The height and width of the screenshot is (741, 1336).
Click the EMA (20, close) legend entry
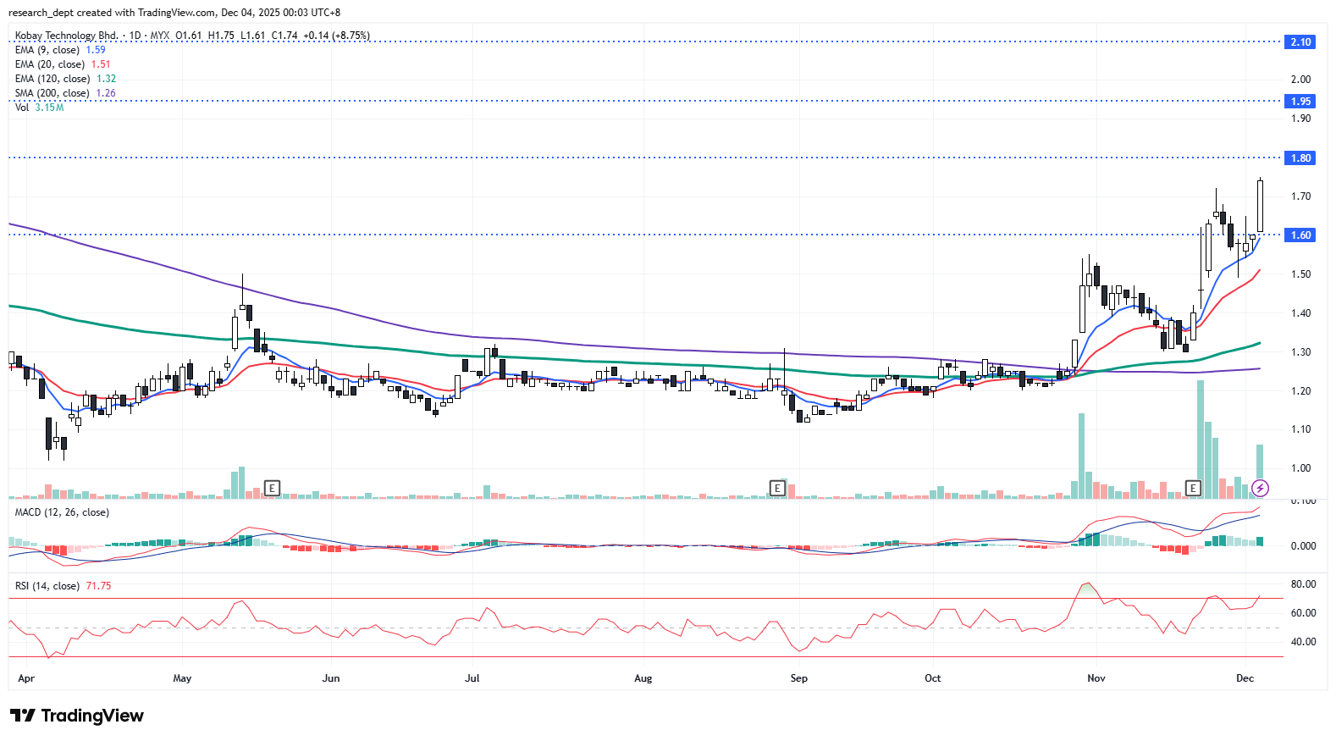pos(50,64)
